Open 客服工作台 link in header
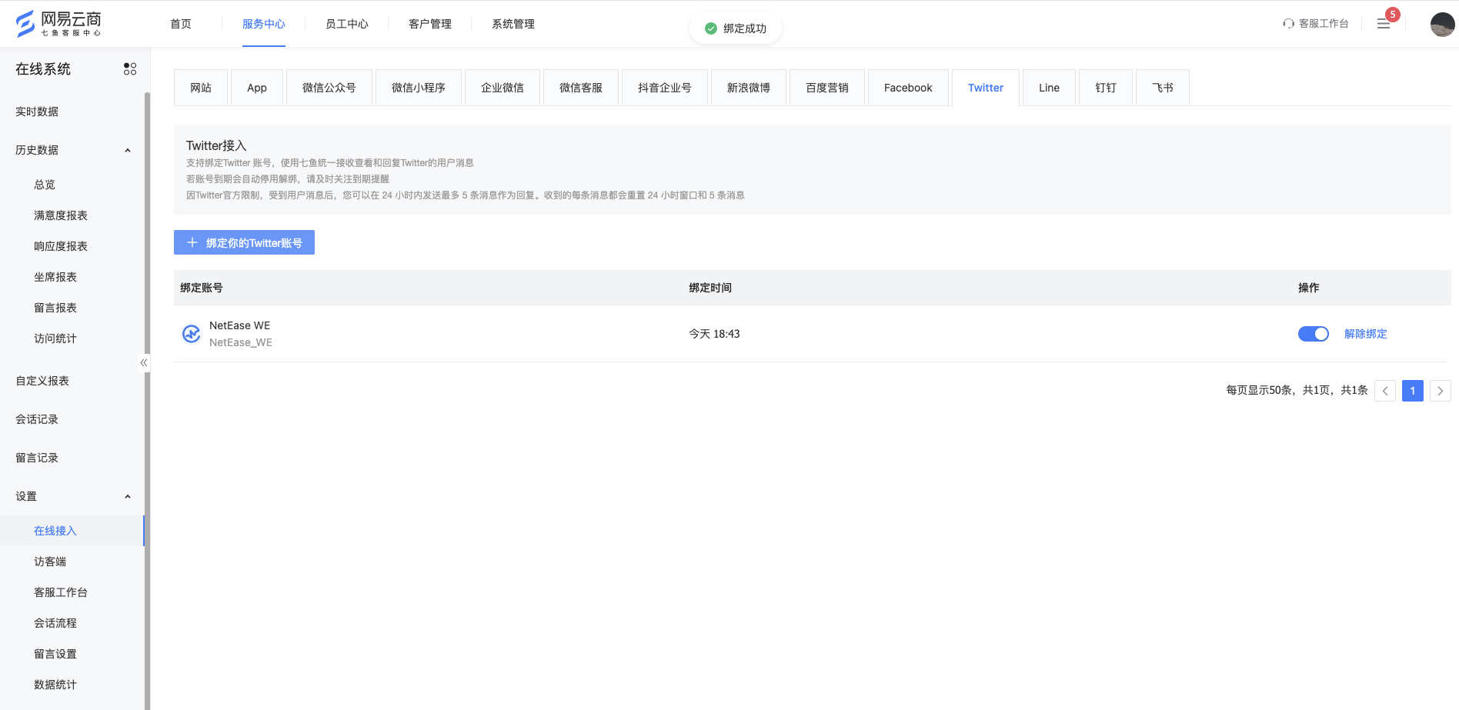Image resolution: width=1459 pixels, height=710 pixels. coord(1324,24)
